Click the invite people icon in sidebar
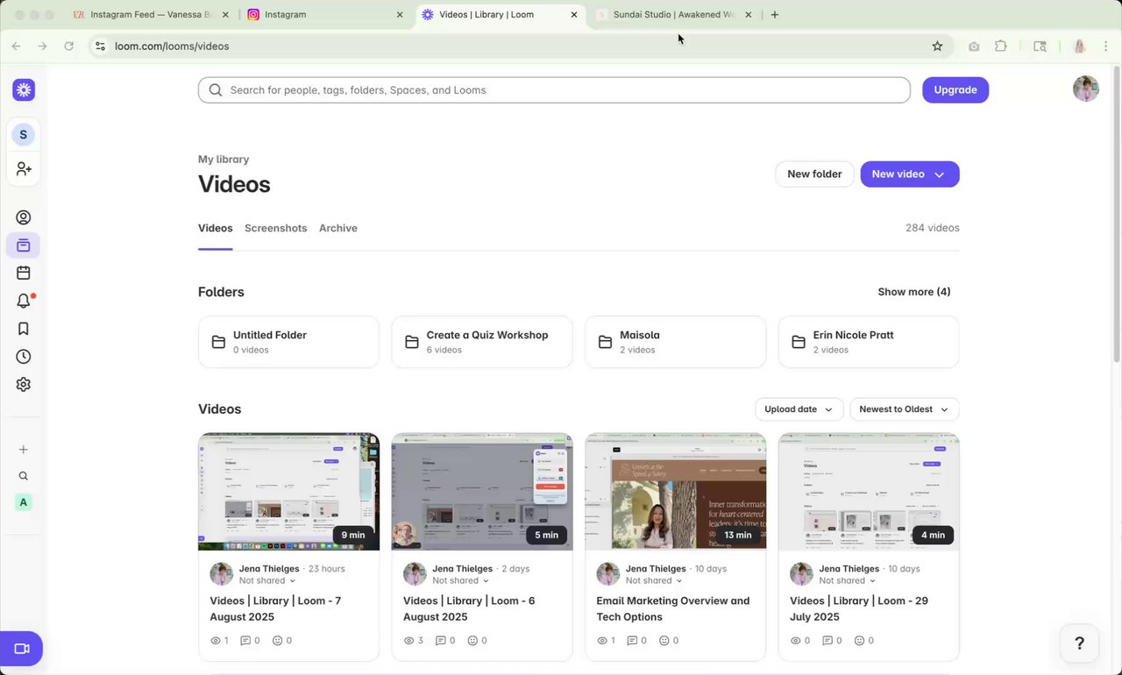 [x=24, y=168]
